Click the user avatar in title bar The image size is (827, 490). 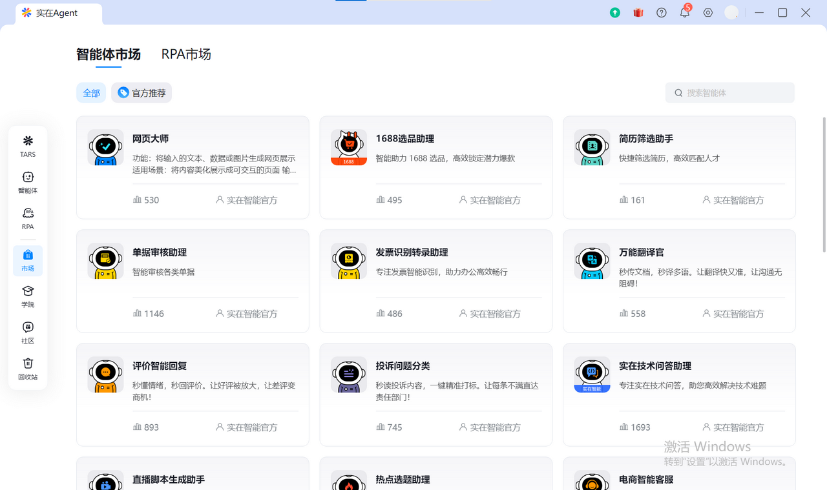pyautogui.click(x=731, y=12)
